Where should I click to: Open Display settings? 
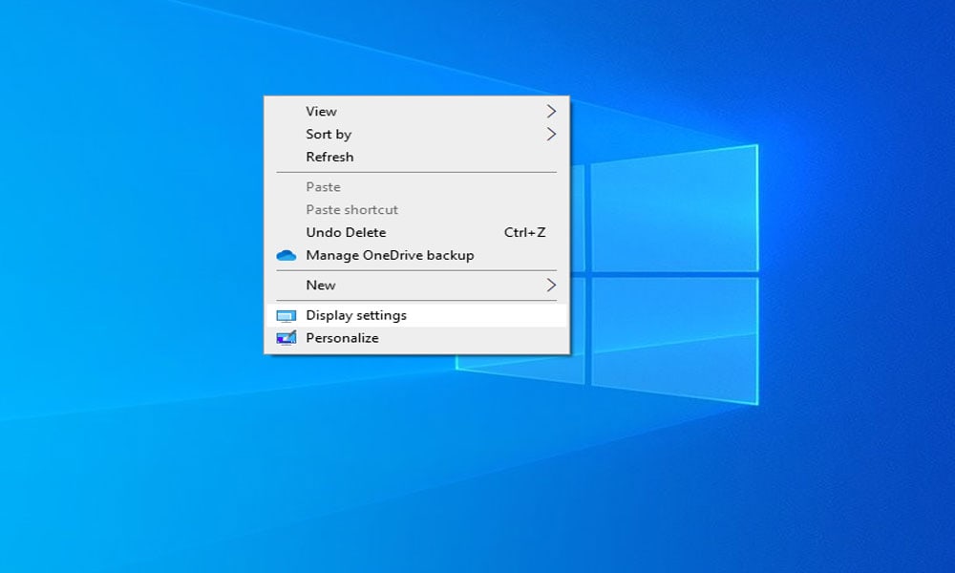[x=416, y=315]
